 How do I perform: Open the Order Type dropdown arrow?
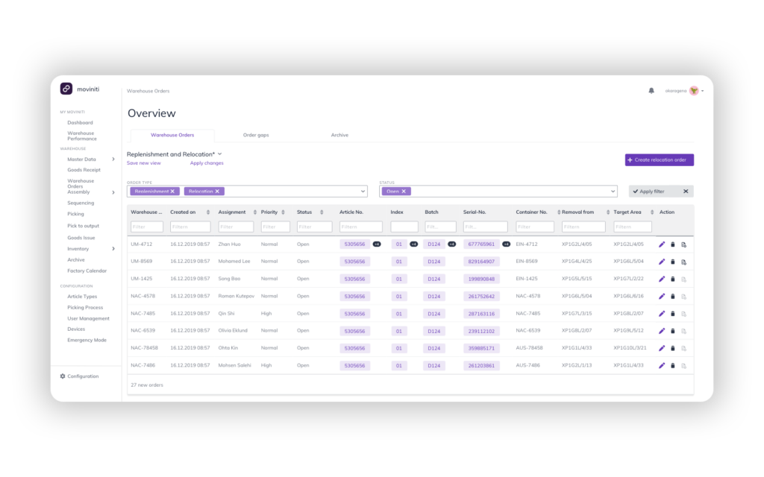click(363, 192)
